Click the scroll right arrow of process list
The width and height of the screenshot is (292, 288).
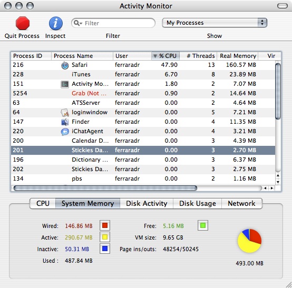click(x=272, y=188)
